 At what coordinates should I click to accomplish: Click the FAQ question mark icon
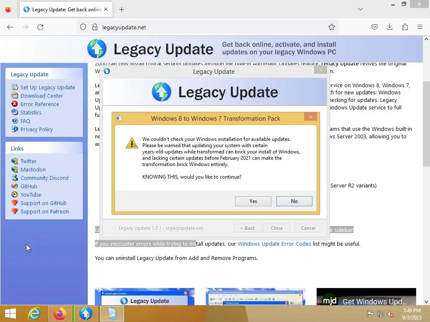pyautogui.click(x=15, y=120)
